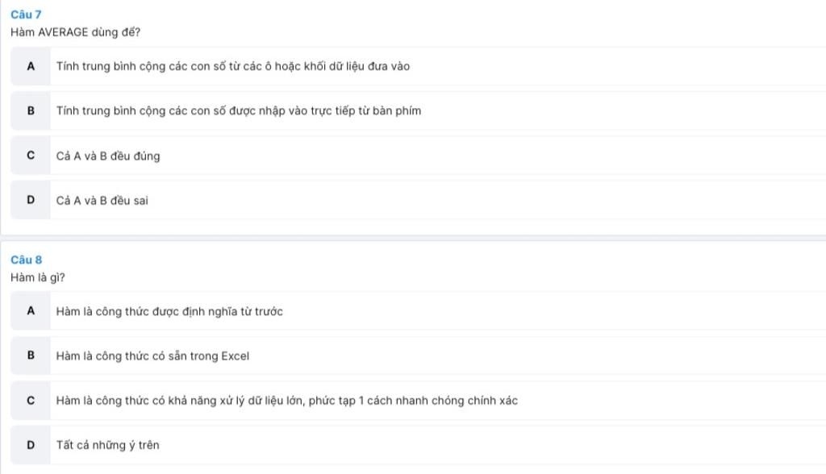Click the question "Hàm là gì?"
The height and width of the screenshot is (474, 826).
[38, 277]
